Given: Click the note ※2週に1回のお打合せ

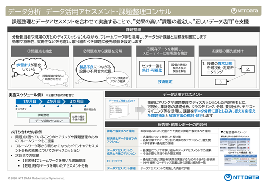Looking at the screenshot, I should tap(60, 95).
